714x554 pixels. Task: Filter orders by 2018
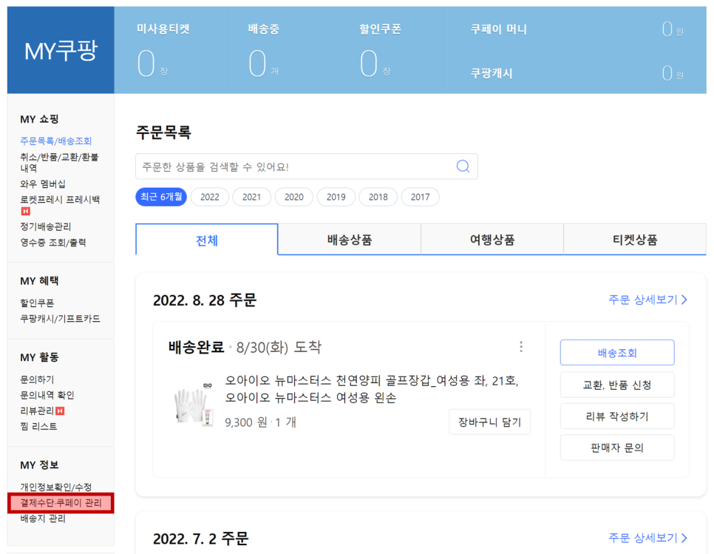378,197
